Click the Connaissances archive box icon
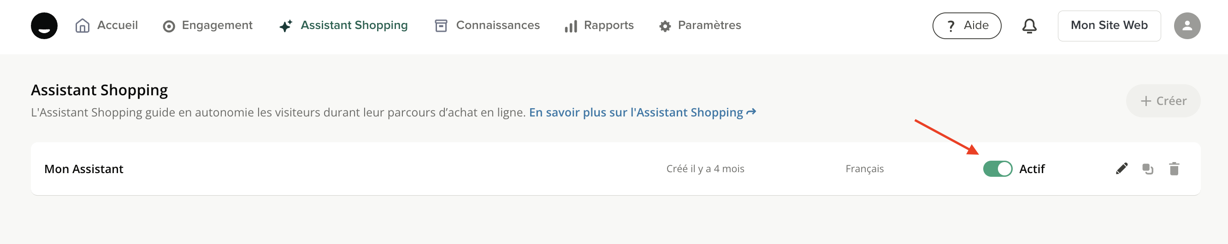The height and width of the screenshot is (244, 1228). pos(441,26)
